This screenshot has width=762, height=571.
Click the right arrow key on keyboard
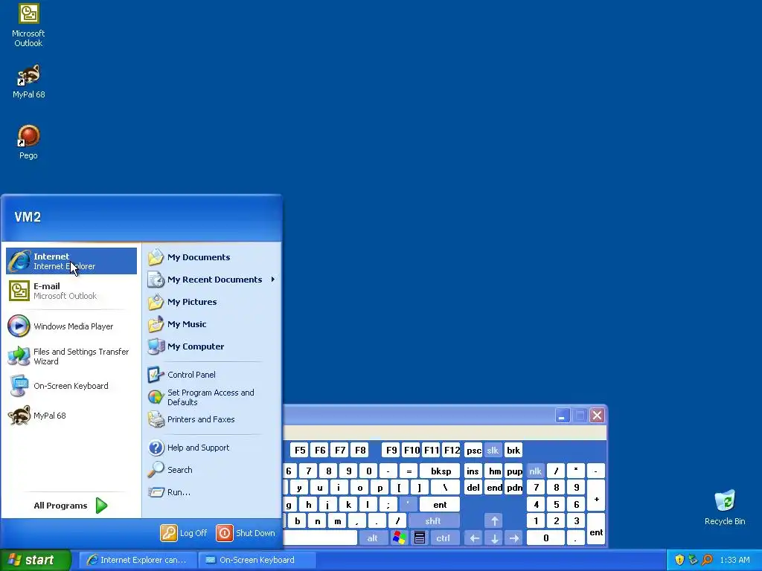point(514,538)
